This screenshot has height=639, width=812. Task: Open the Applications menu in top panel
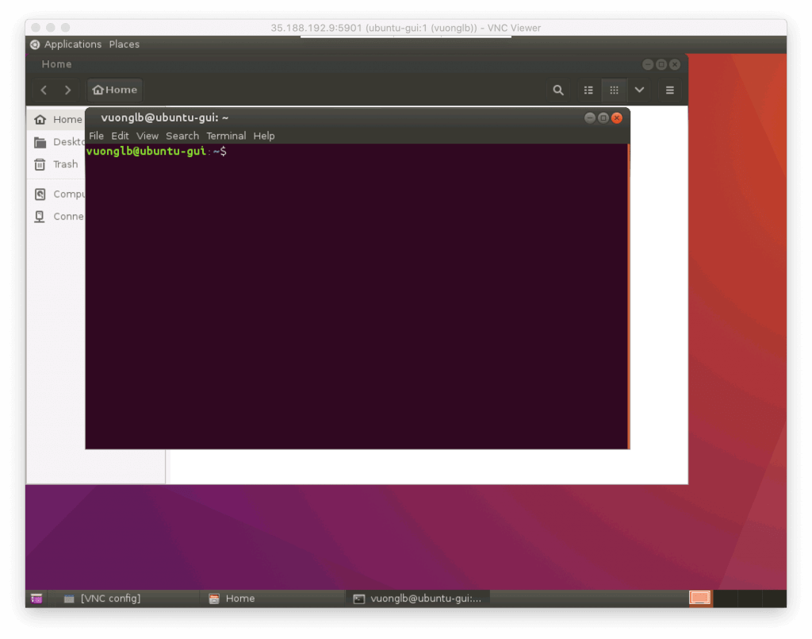(66, 44)
